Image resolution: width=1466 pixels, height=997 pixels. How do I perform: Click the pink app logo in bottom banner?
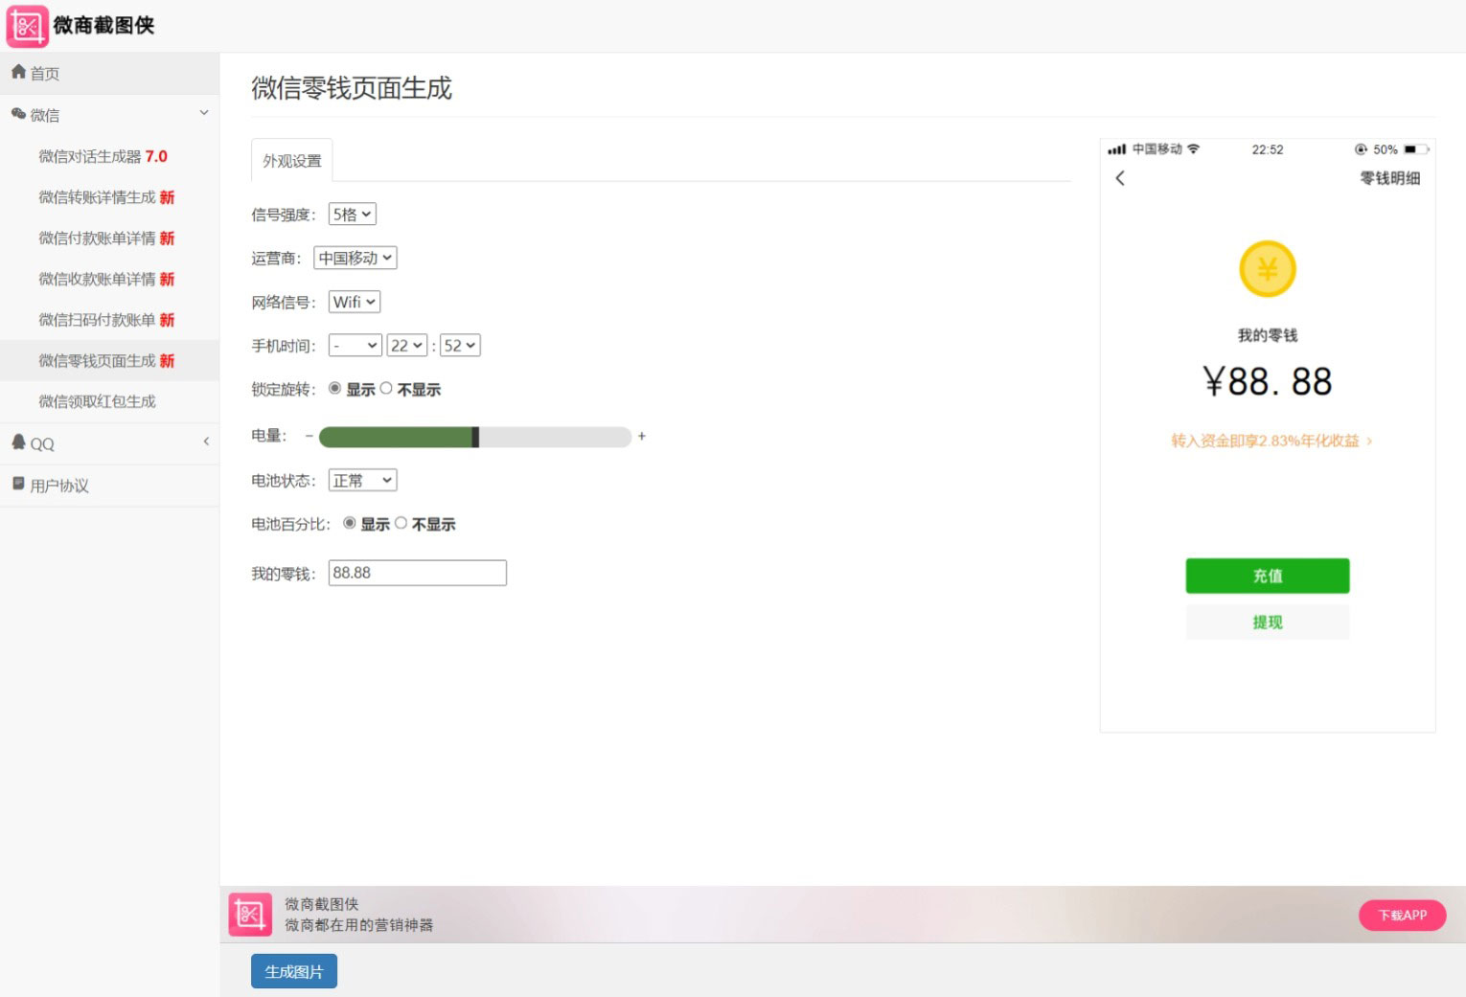[x=250, y=914]
